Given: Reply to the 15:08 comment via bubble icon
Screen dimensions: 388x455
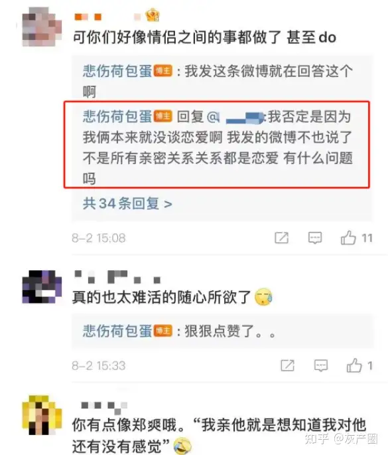Looking at the screenshot, I should [315, 238].
